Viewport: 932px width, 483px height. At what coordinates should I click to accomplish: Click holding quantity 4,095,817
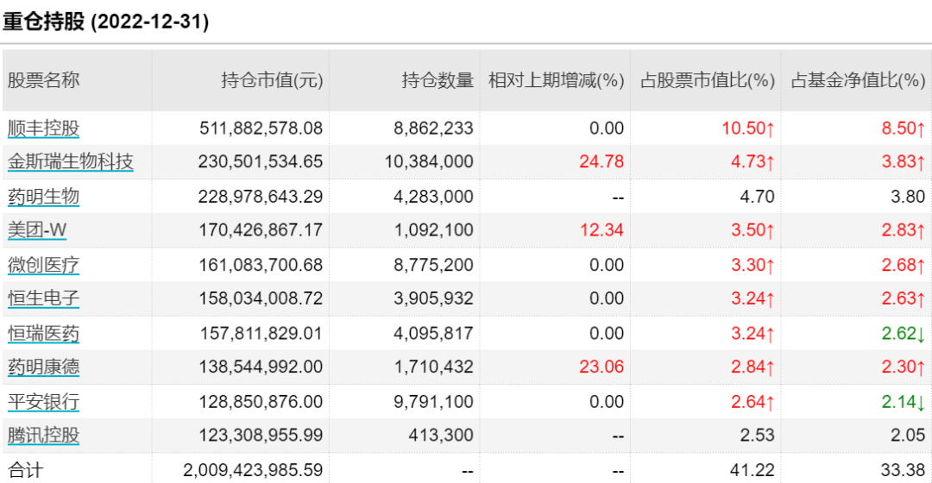(433, 333)
